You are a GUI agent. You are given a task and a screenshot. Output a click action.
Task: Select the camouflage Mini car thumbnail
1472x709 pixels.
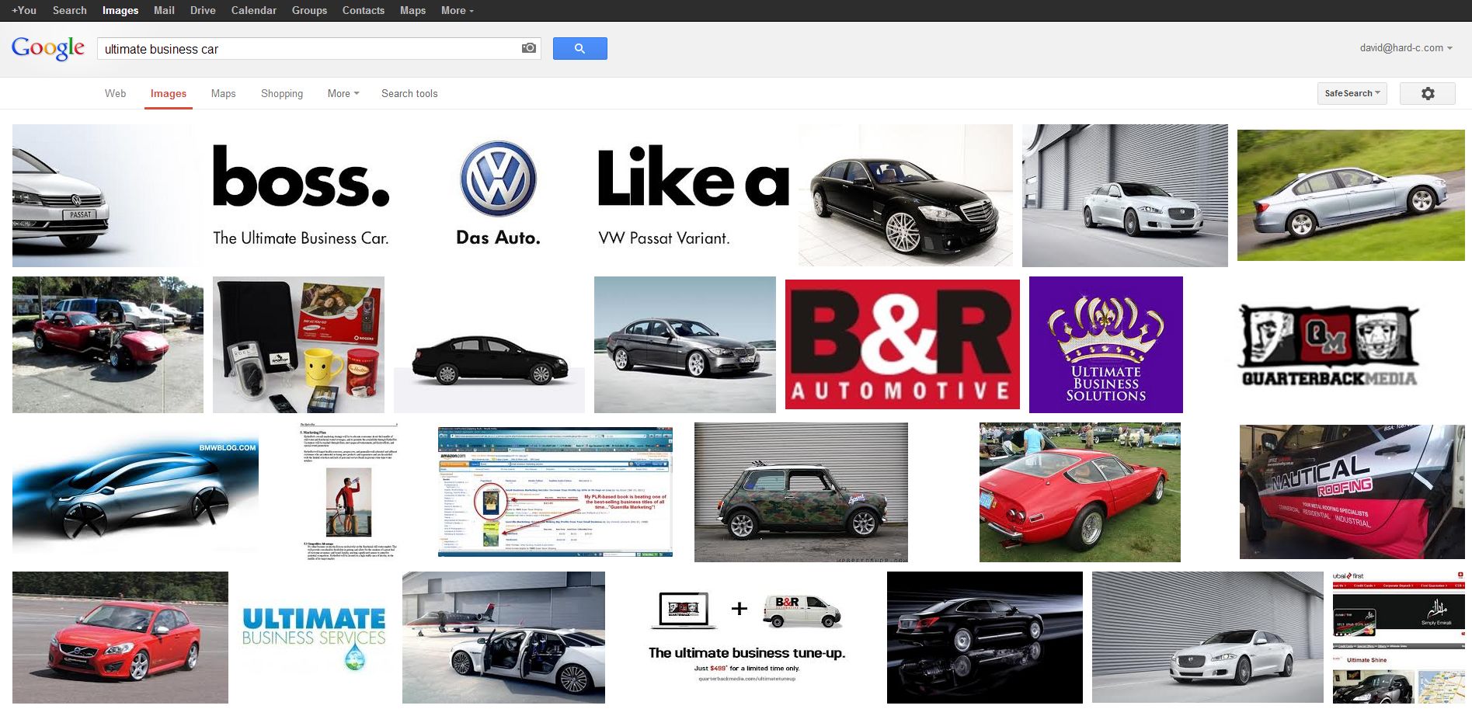tap(801, 492)
